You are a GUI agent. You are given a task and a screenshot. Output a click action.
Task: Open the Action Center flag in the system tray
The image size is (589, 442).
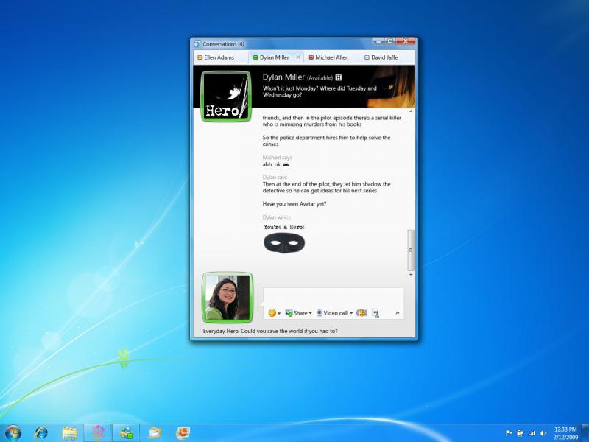[x=509, y=433]
